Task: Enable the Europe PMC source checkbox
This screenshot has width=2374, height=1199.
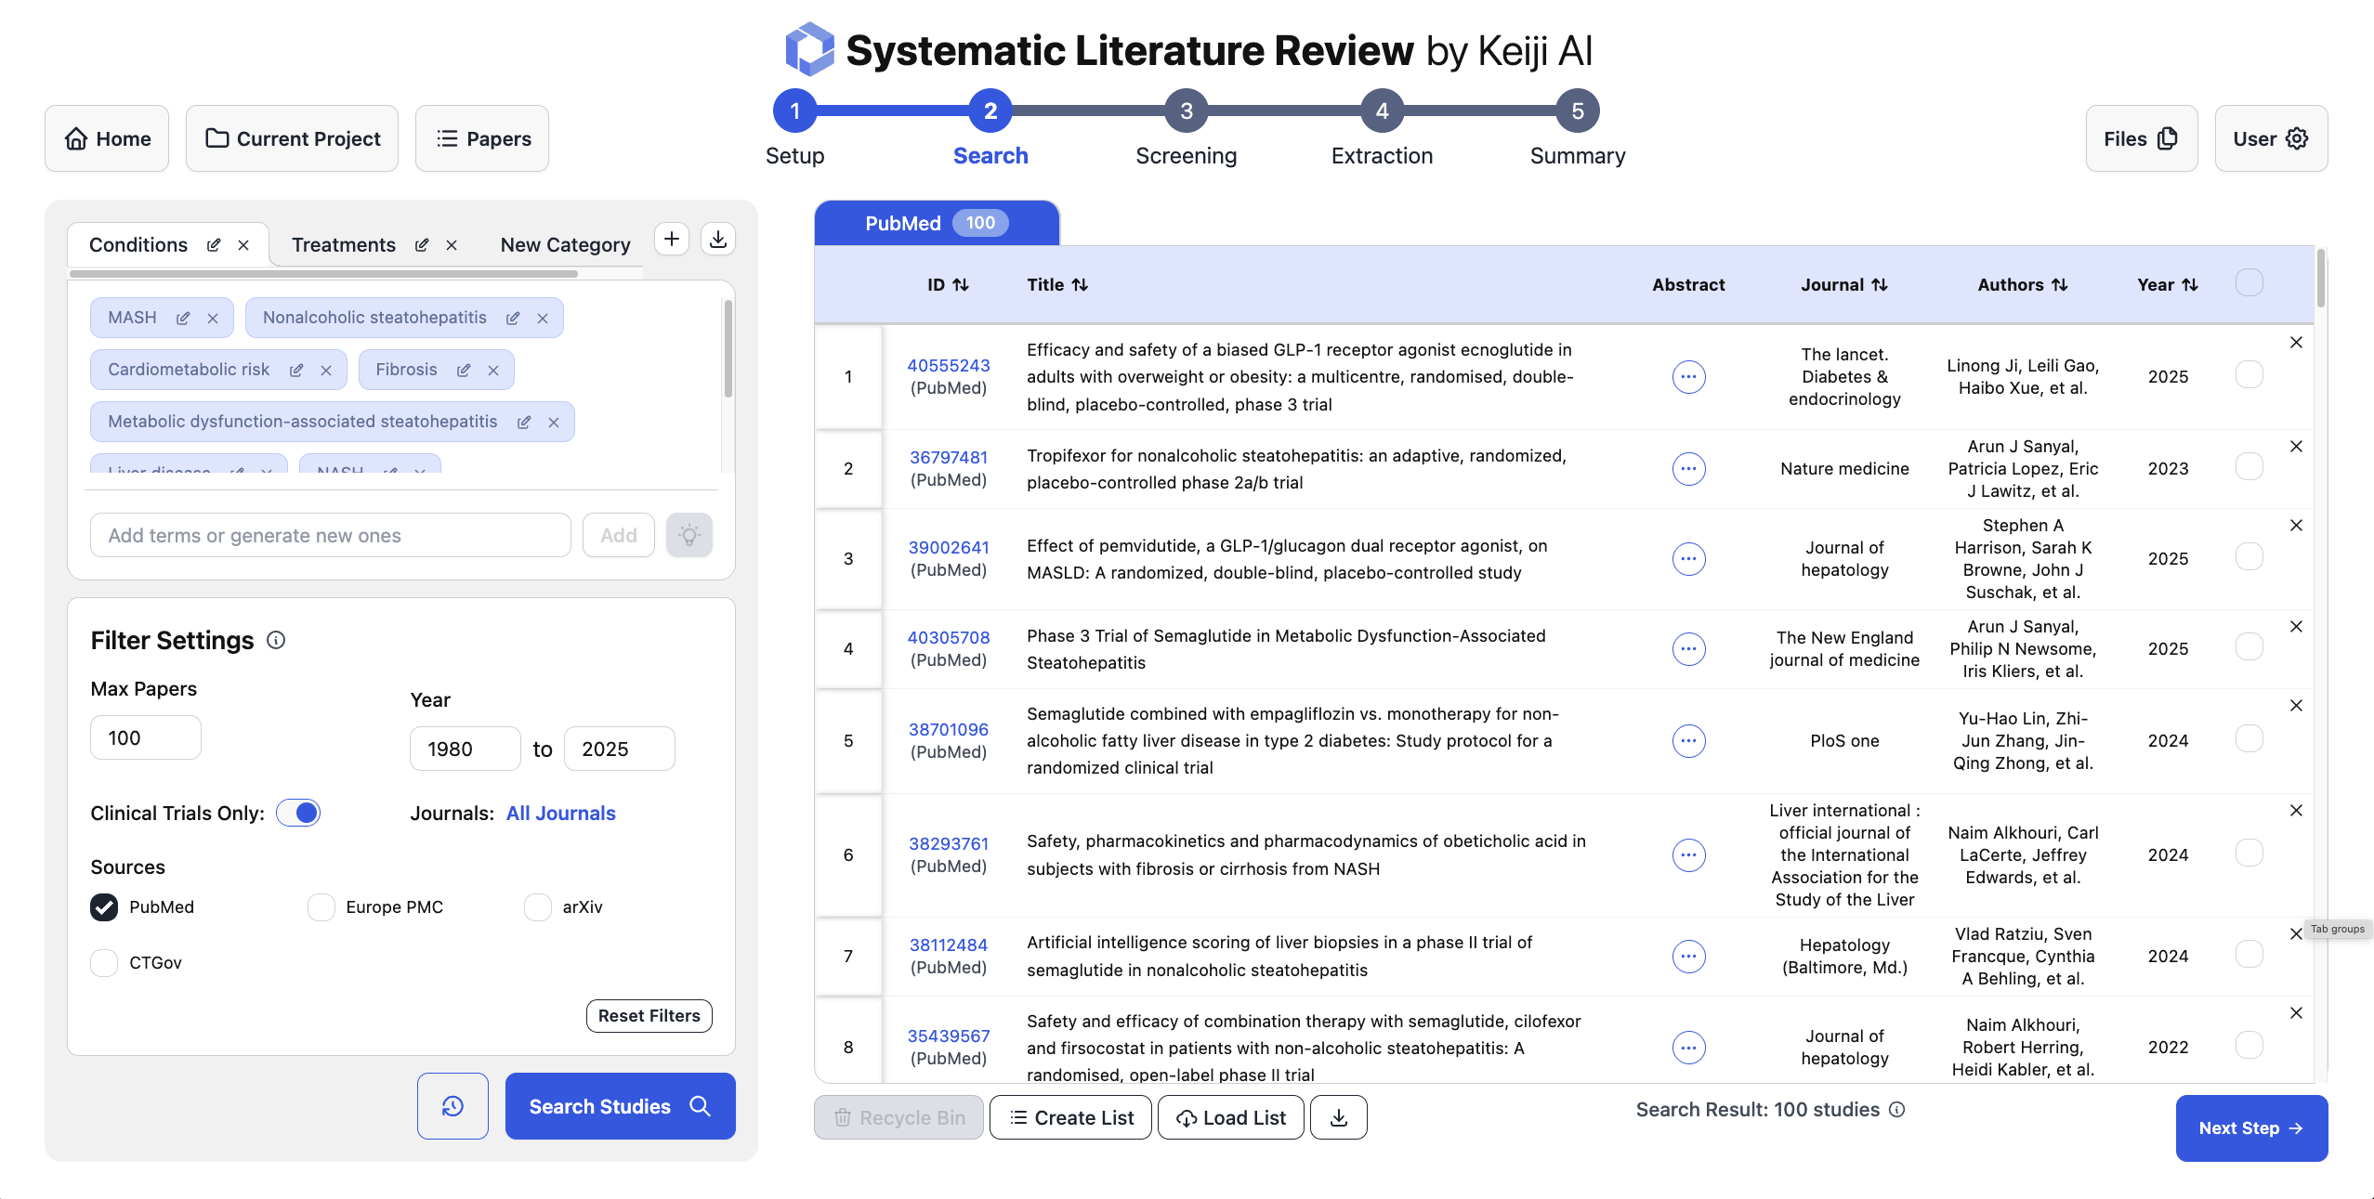Action: (321, 906)
